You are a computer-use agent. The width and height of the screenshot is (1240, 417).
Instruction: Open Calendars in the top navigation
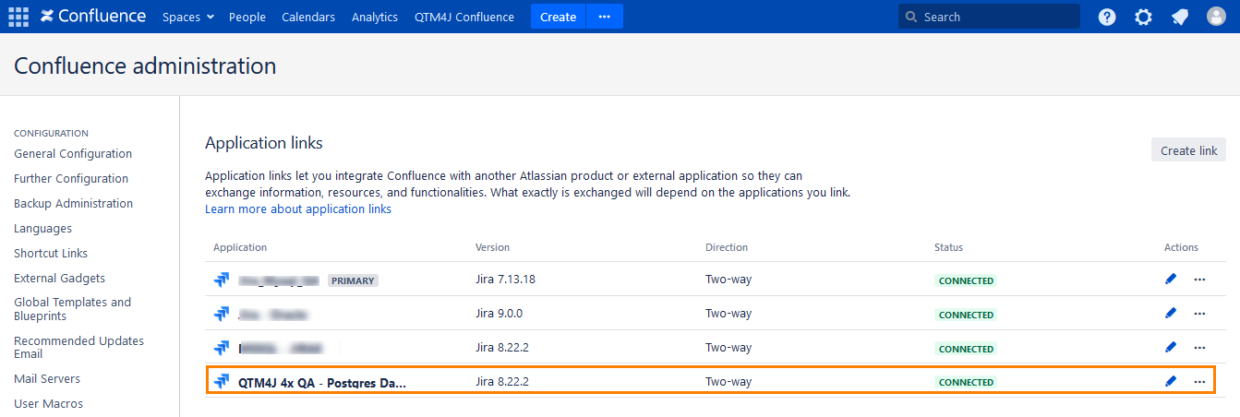(308, 17)
